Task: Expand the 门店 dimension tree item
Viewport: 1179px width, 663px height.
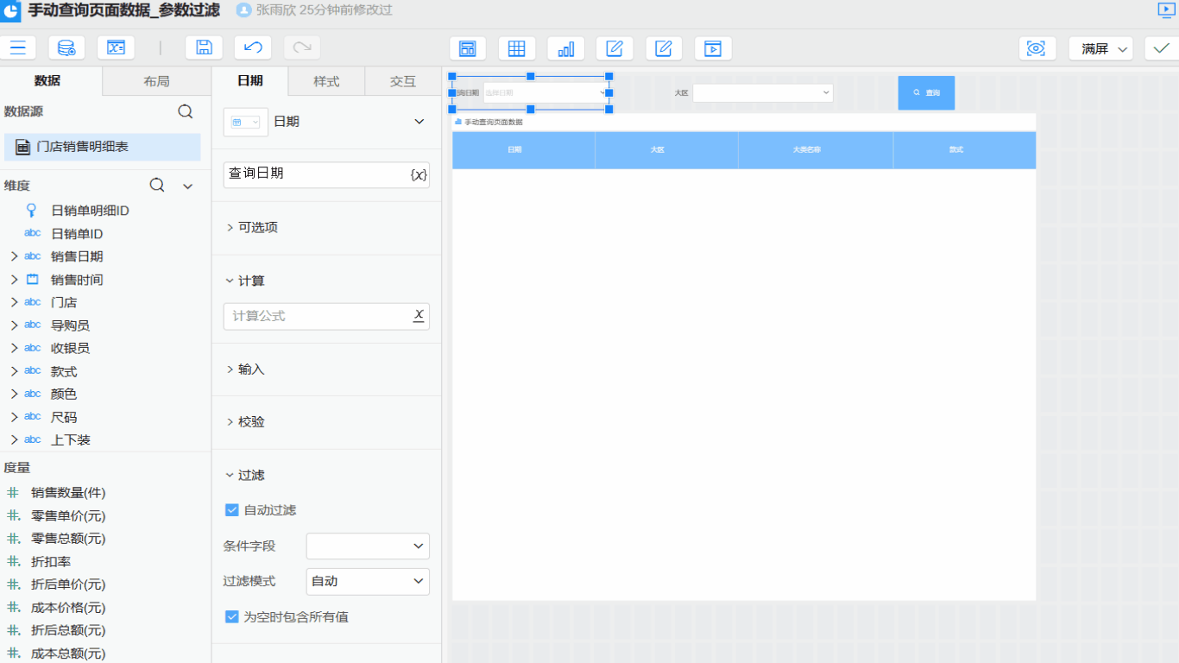Action: pyautogui.click(x=14, y=303)
